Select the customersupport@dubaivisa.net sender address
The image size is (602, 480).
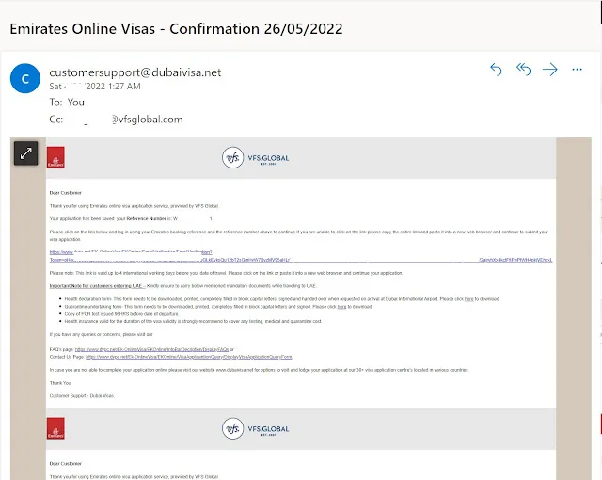click(135, 72)
